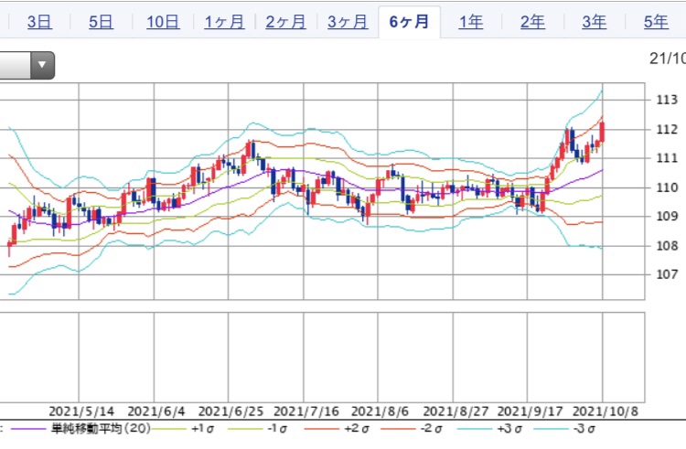Select the 5日 time range tab
The width and height of the screenshot is (686, 449).
[x=101, y=22]
